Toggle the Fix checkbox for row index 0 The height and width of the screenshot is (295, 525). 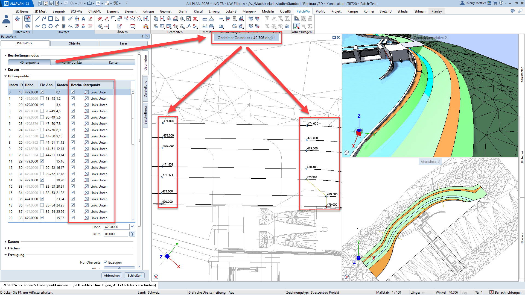(x=42, y=92)
